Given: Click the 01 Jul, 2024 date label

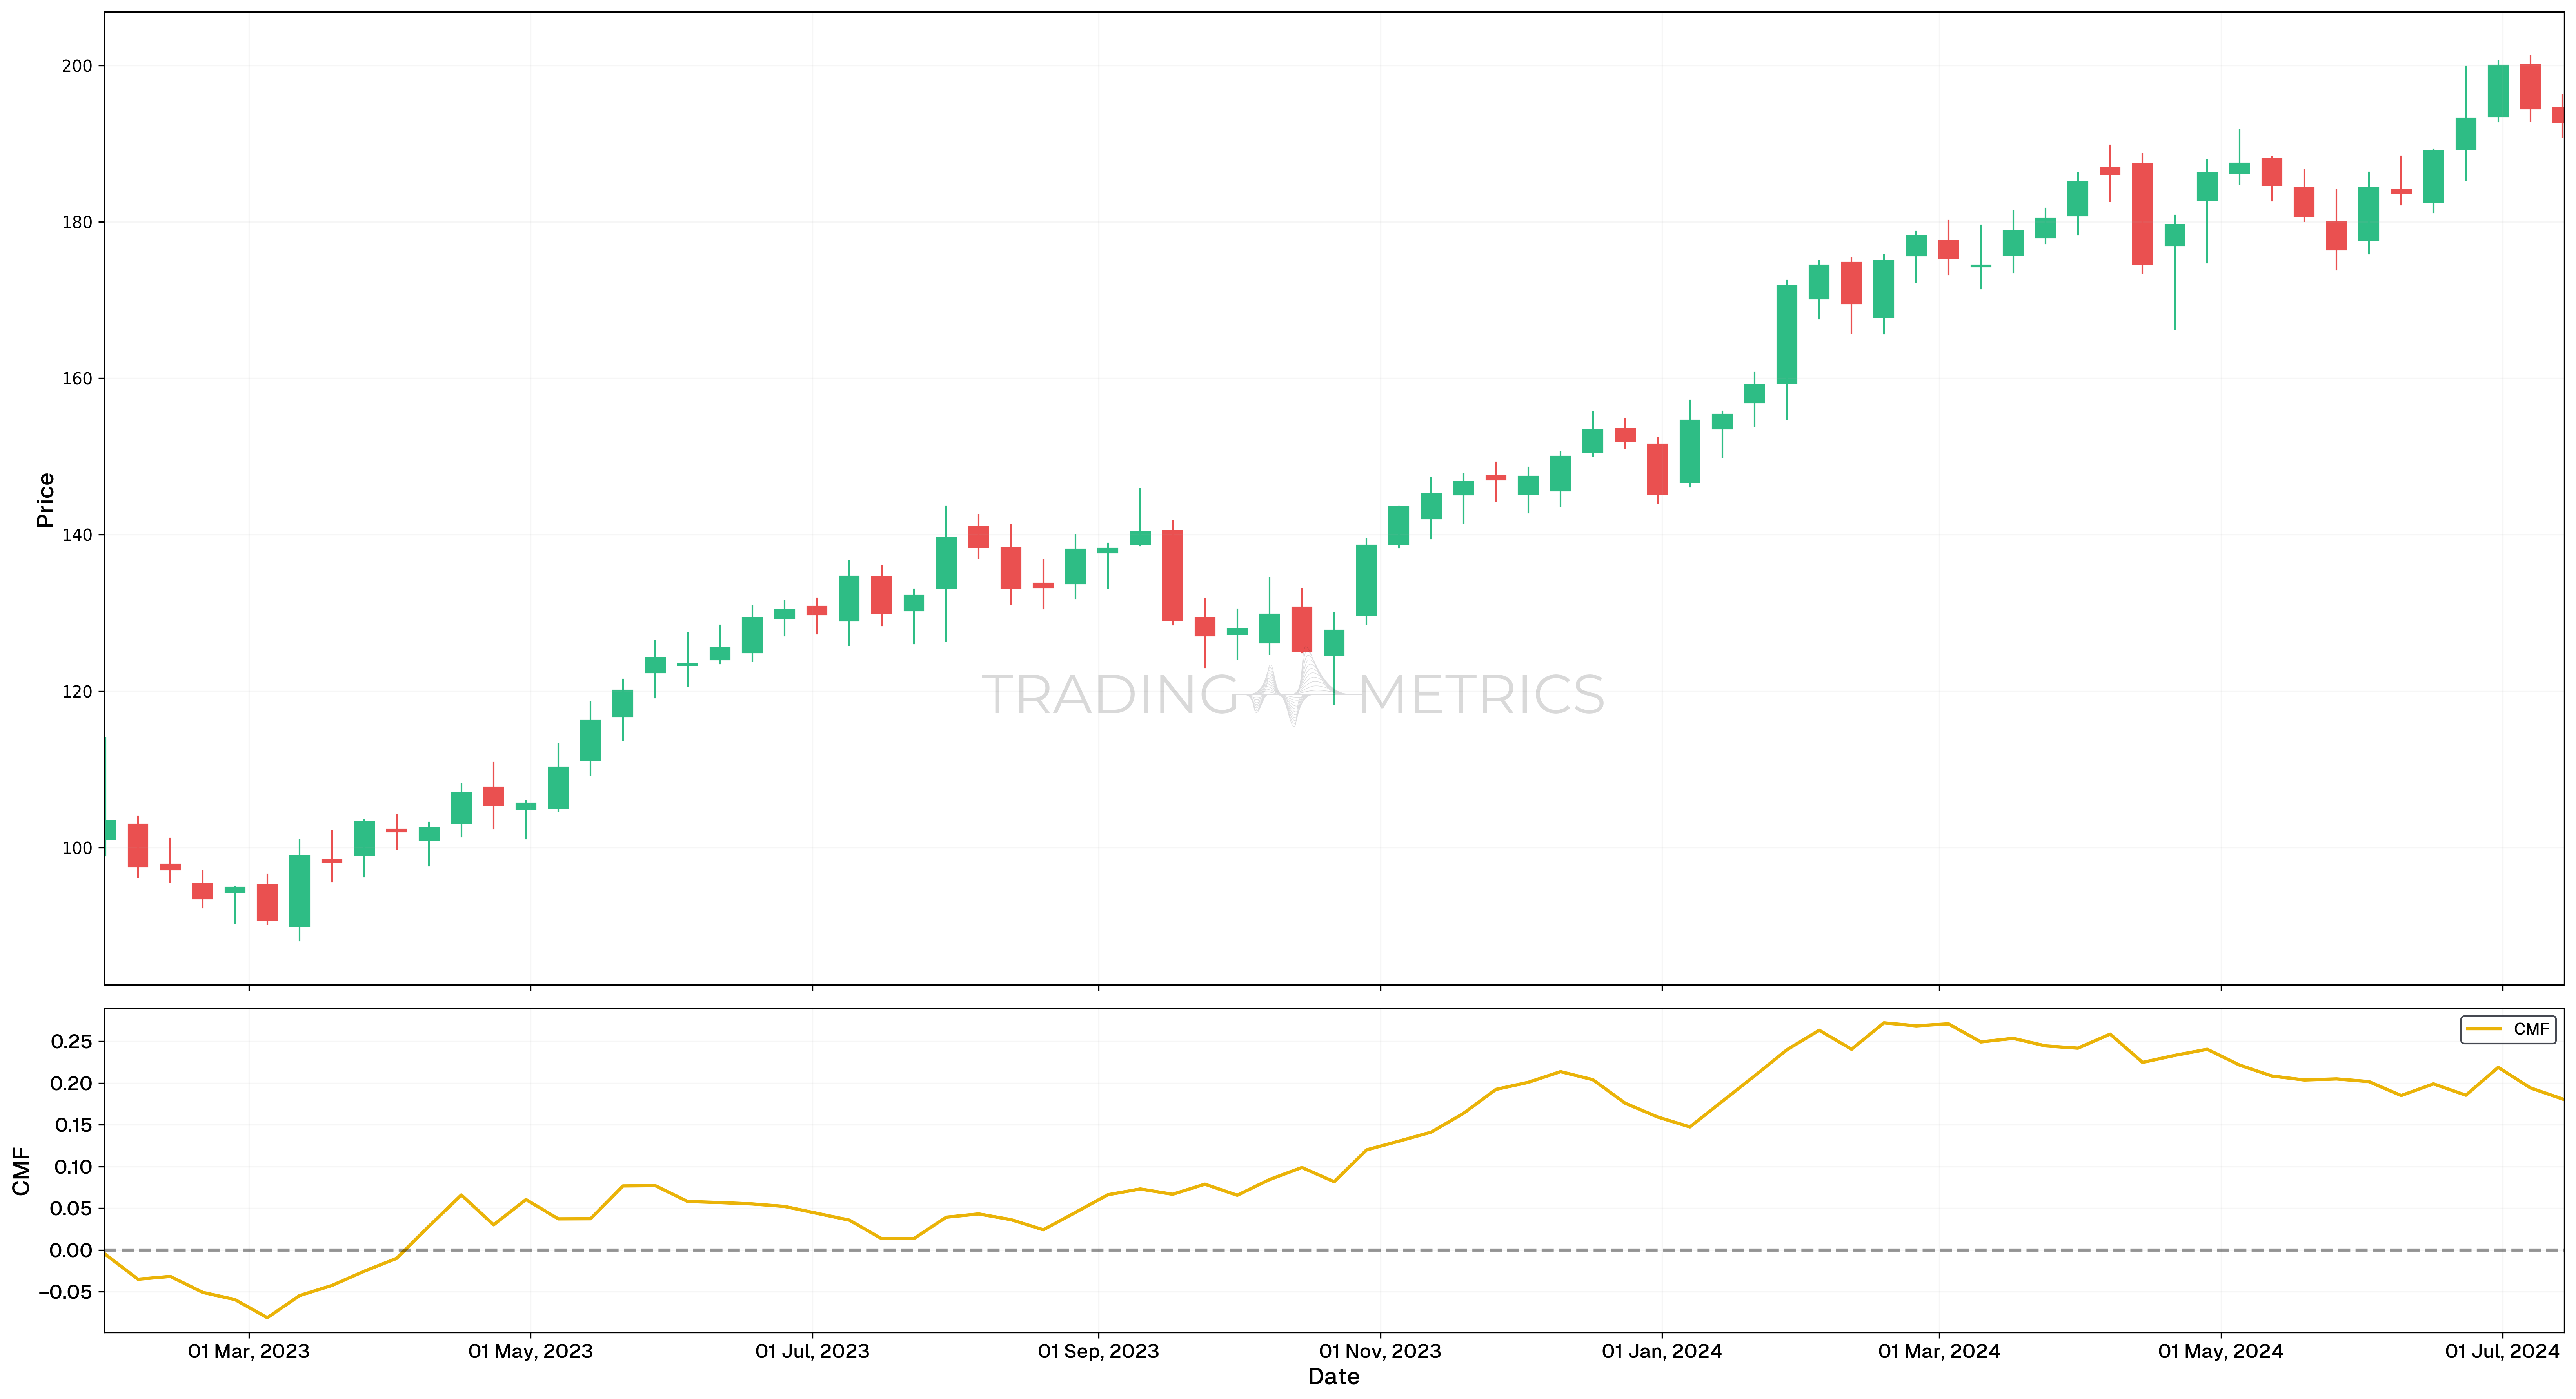Looking at the screenshot, I should (x=2501, y=1351).
